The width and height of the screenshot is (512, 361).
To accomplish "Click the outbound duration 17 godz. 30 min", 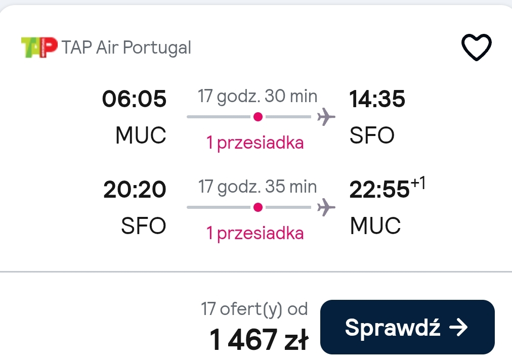I will click(258, 96).
